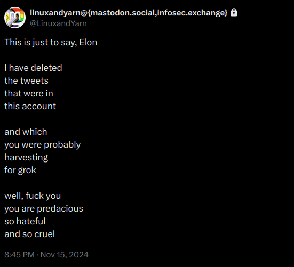
Task: Click the text "I have deleted"
Action: click(33, 68)
